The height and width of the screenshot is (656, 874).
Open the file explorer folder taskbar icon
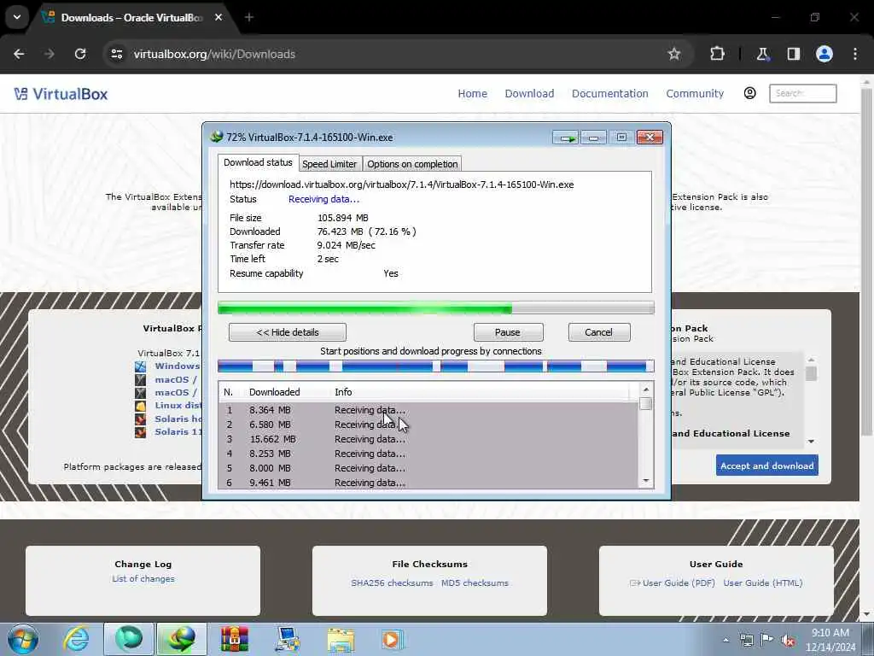[340, 639]
